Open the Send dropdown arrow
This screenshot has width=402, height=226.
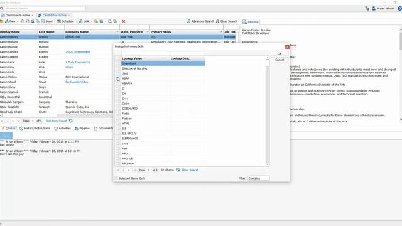(x=55, y=21)
